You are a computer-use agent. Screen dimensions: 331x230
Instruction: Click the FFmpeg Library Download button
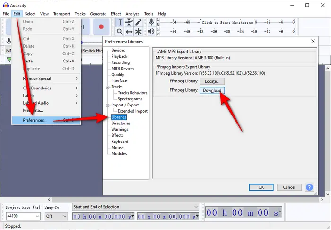coord(212,90)
